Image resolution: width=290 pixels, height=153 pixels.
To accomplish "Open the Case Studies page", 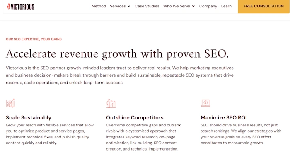I will (147, 6).
